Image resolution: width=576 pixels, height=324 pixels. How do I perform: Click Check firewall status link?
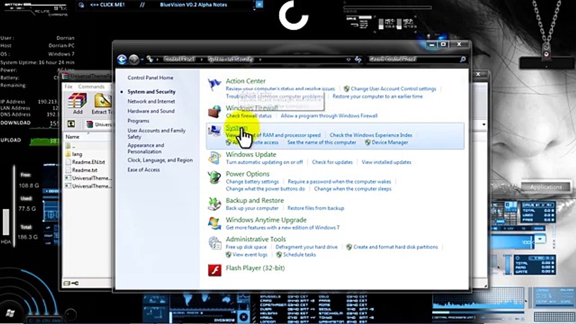[x=248, y=116]
